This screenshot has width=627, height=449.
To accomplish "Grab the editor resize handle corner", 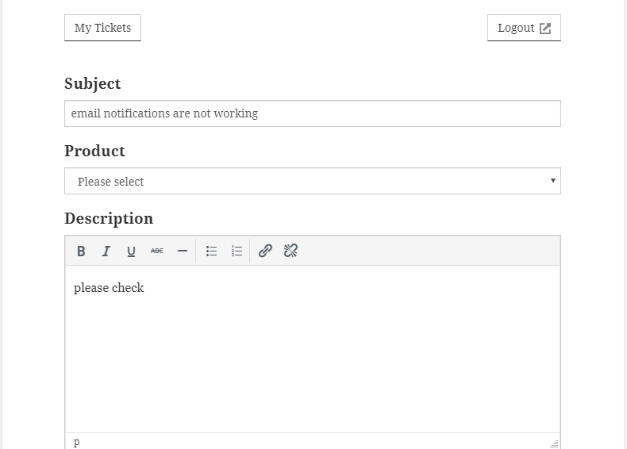I will [554, 443].
